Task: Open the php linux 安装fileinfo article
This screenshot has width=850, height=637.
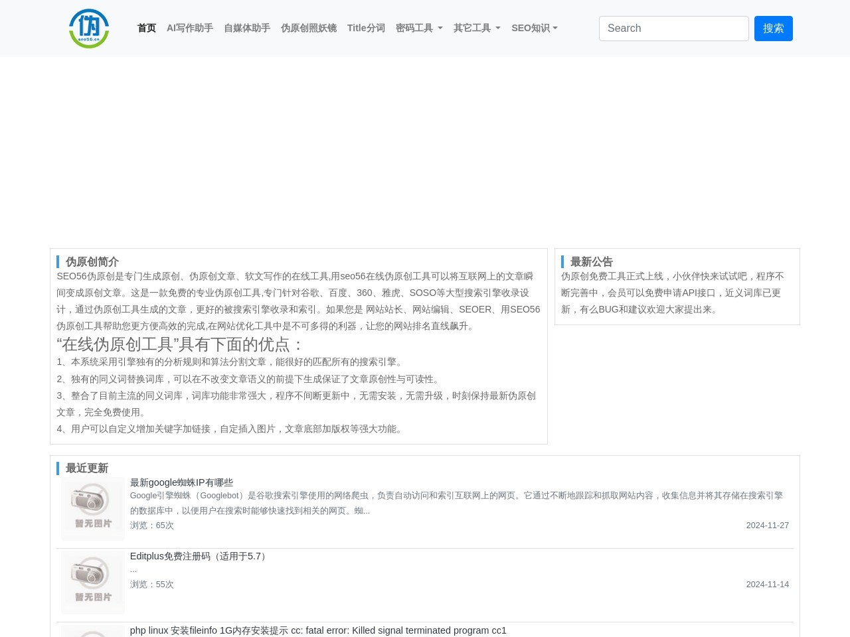Action: 318,630
